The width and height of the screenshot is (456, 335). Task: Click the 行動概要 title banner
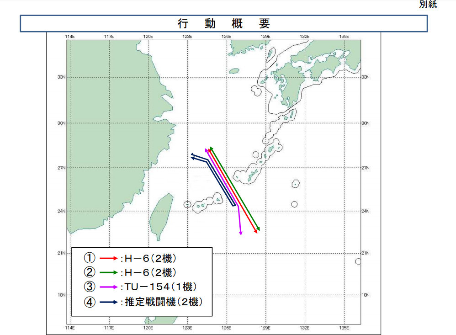(x=223, y=23)
